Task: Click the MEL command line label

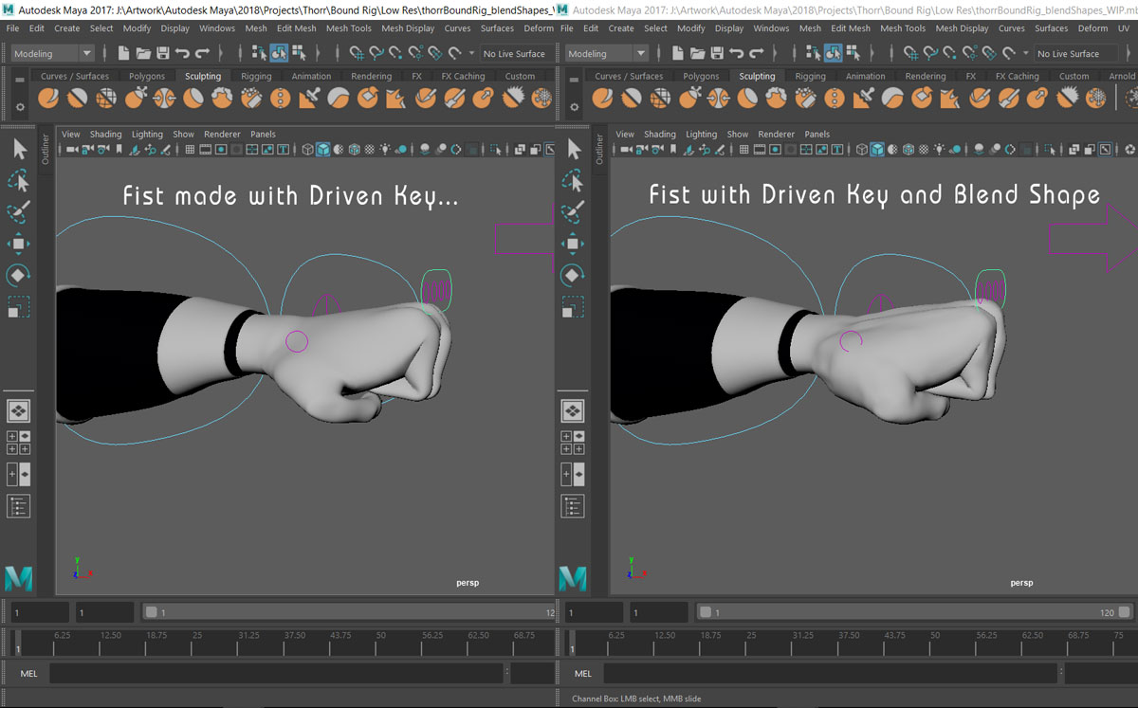Action: 27,673
